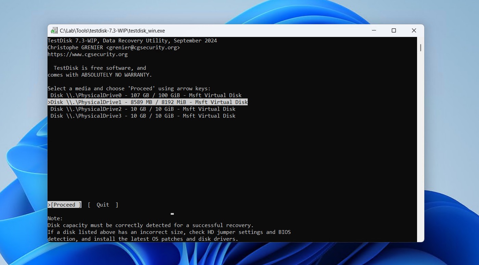Image resolution: width=479 pixels, height=265 pixels.
Task: Select Disk PhysicalDrive3 from the media list
Action: pos(143,116)
